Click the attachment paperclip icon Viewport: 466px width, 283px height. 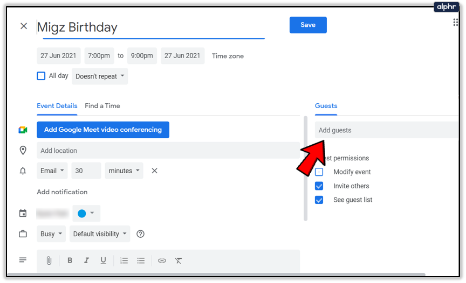pyautogui.click(x=49, y=260)
